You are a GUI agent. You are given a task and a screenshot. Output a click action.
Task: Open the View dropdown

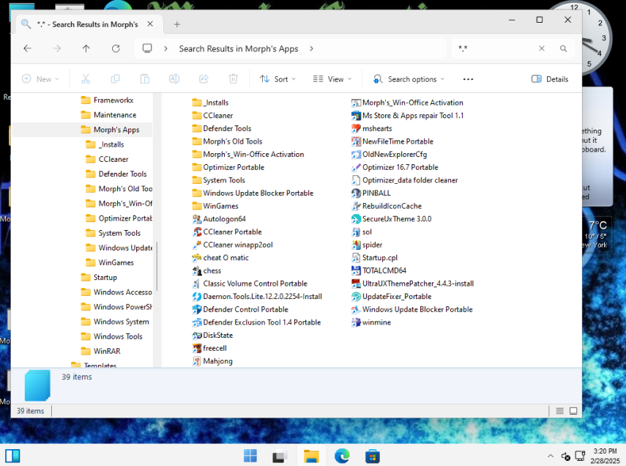pos(332,79)
